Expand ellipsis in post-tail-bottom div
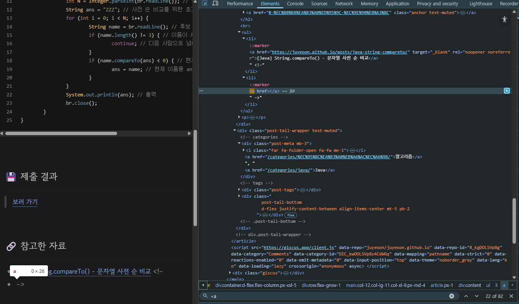 point(265,215)
